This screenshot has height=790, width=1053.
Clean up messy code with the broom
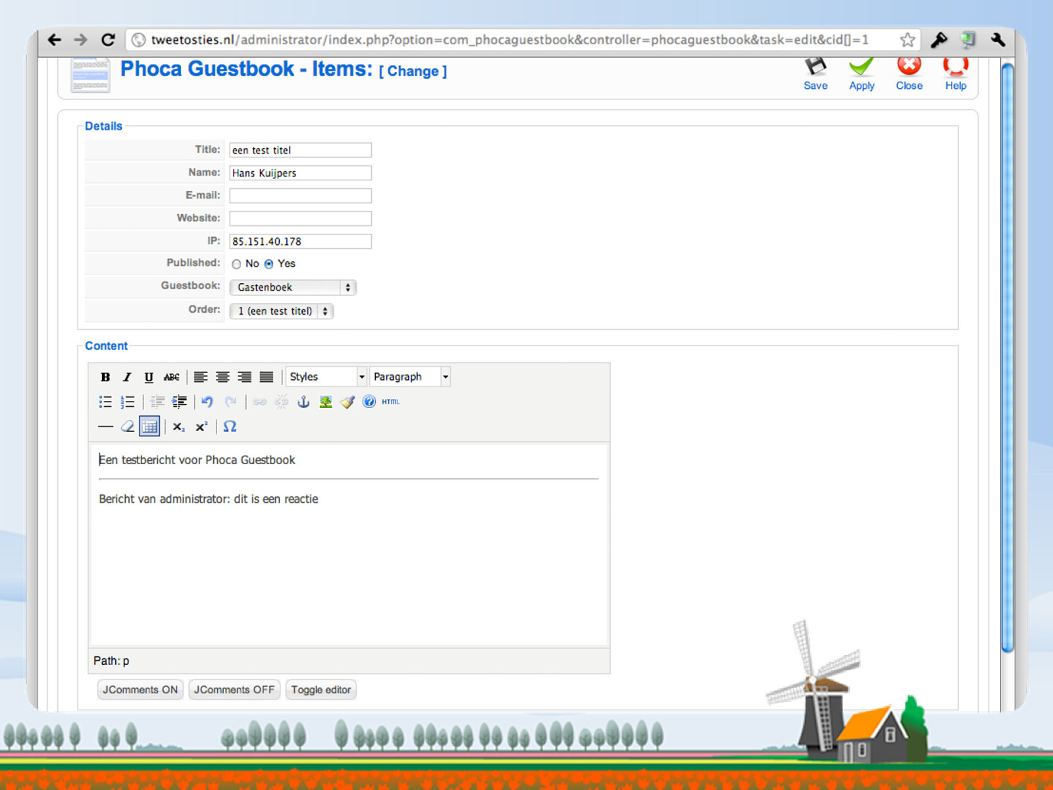[x=347, y=402]
